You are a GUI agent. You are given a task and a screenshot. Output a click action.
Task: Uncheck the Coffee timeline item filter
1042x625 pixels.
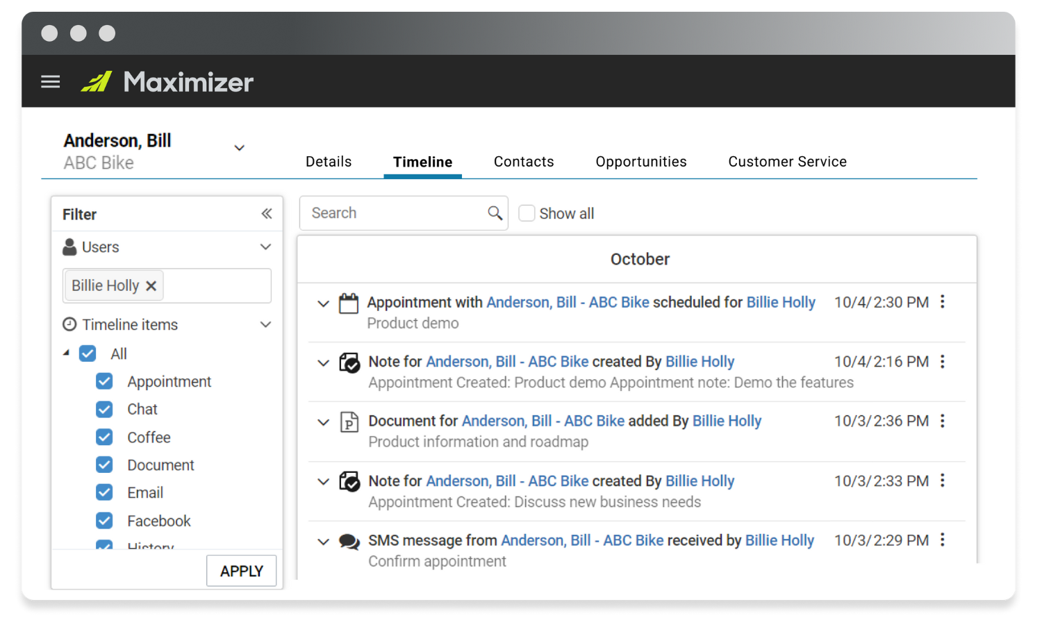click(x=105, y=437)
